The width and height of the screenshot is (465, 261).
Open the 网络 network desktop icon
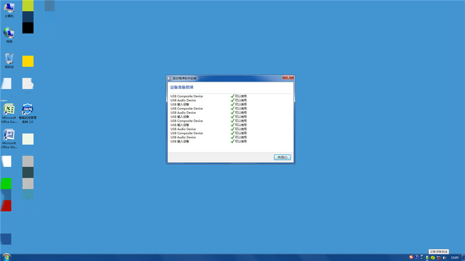click(x=9, y=34)
